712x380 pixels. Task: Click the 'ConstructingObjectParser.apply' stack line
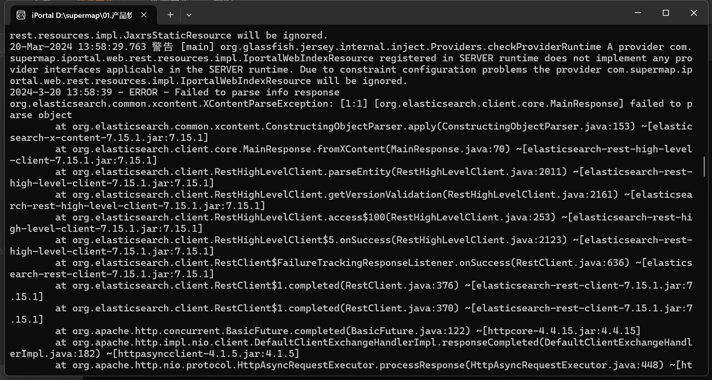pos(351,132)
